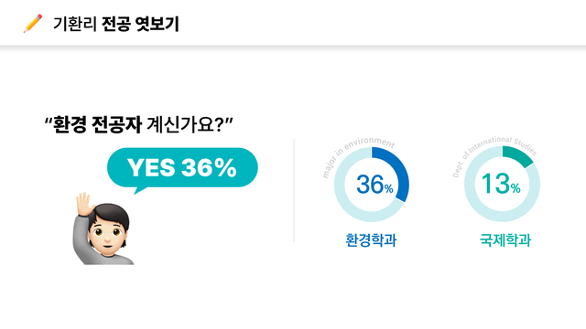Viewport: 586px width, 329px height.
Task: Click the raised hand of the emoji
Action: 84,204
